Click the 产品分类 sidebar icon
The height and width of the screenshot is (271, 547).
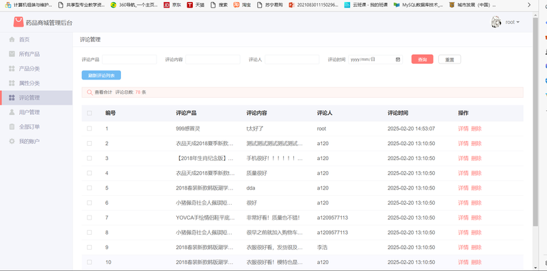pyautogui.click(x=12, y=68)
